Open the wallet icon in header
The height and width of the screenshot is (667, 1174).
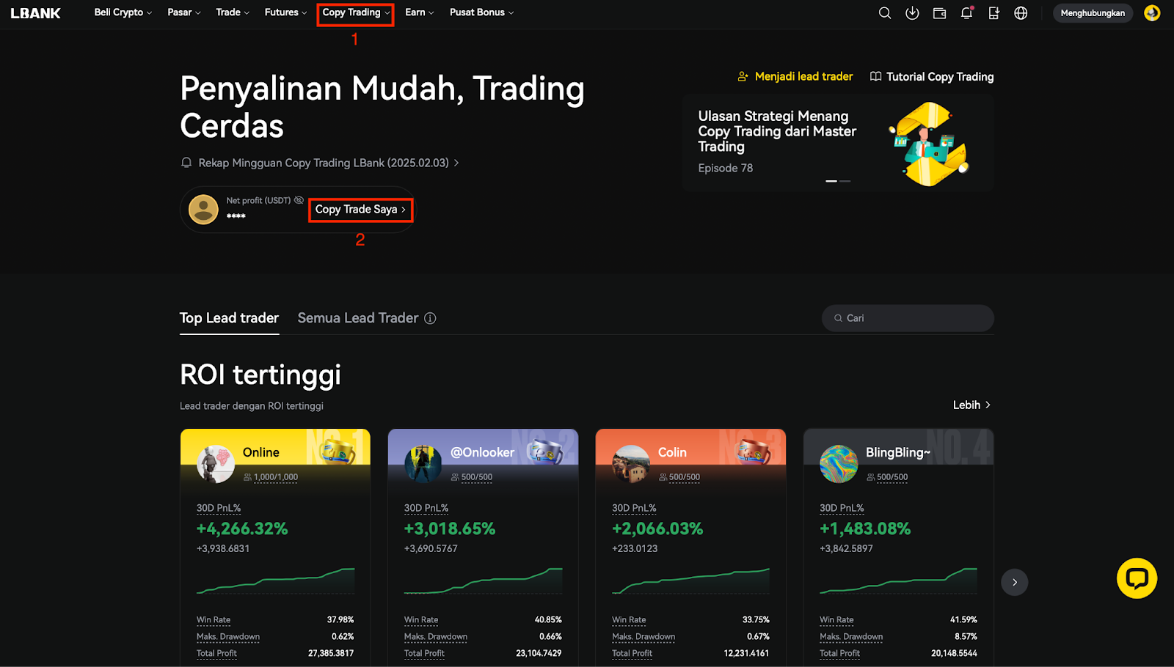[x=939, y=13]
